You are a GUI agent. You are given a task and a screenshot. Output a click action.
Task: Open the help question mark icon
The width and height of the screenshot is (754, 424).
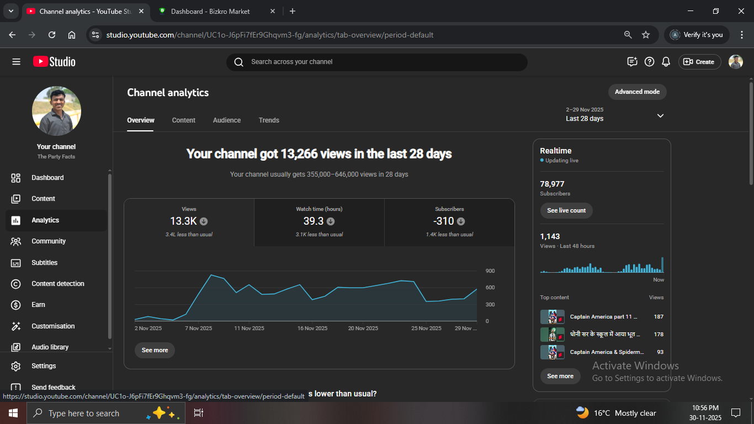coord(649,62)
